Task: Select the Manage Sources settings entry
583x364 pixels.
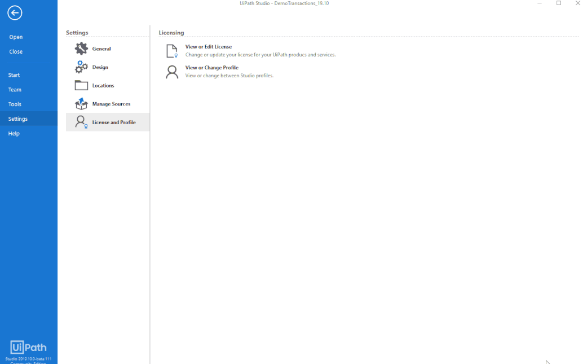Action: [111, 104]
